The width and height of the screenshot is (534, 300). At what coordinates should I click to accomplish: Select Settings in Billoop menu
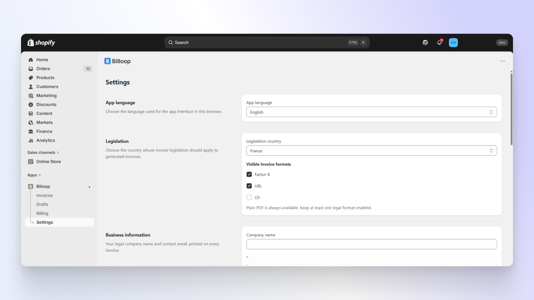tap(60, 222)
